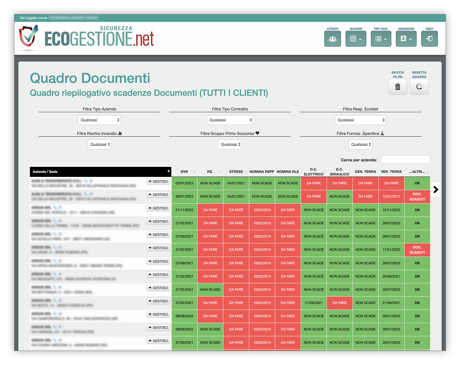Image resolution: width=460 pixels, height=365 pixels.
Task: Open the Filtra Formaz. Specifica dropdown
Action: pyautogui.click(x=361, y=144)
